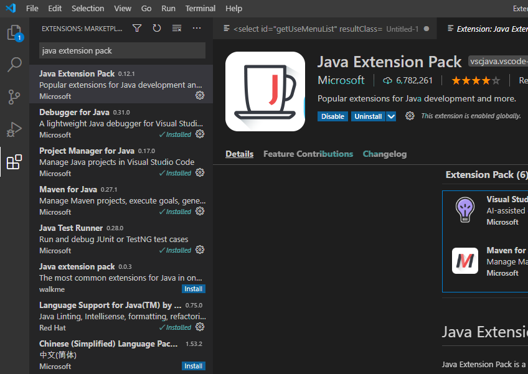Open the Go menu
Viewport: 528px width, 374px height.
coord(146,9)
